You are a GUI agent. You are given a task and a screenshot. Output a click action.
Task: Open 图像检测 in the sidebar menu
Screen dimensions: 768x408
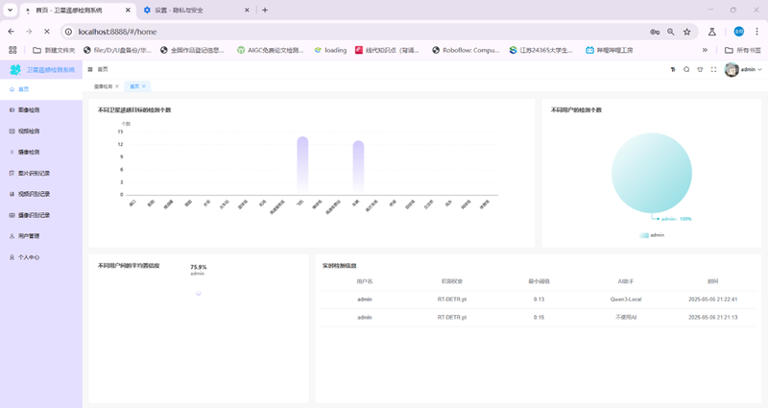click(29, 110)
